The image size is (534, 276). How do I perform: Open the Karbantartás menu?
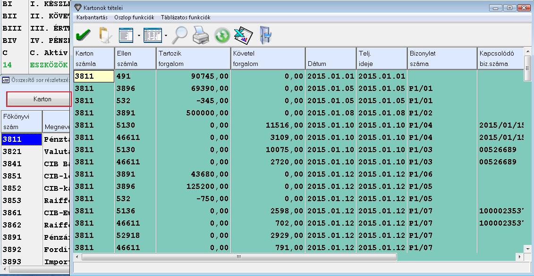click(x=92, y=17)
